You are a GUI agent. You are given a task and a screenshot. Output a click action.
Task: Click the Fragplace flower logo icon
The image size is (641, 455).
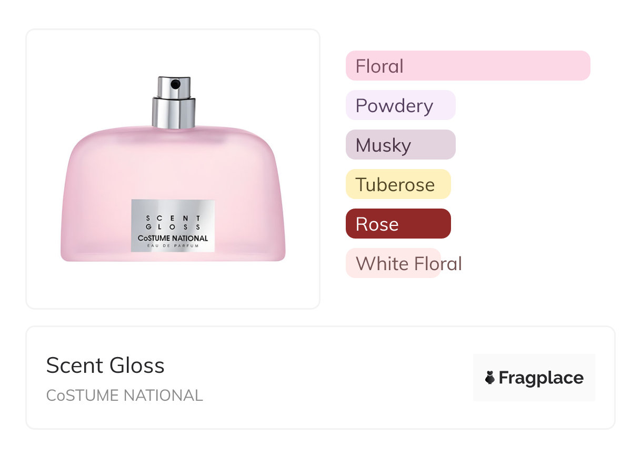coord(490,378)
